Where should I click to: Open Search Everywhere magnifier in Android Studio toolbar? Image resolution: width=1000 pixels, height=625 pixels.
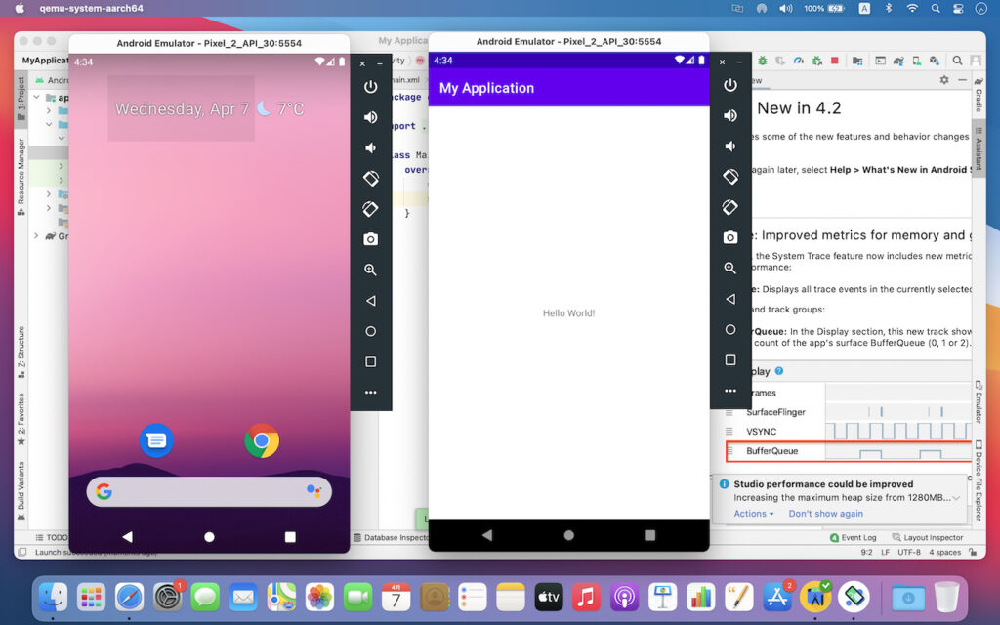958,61
